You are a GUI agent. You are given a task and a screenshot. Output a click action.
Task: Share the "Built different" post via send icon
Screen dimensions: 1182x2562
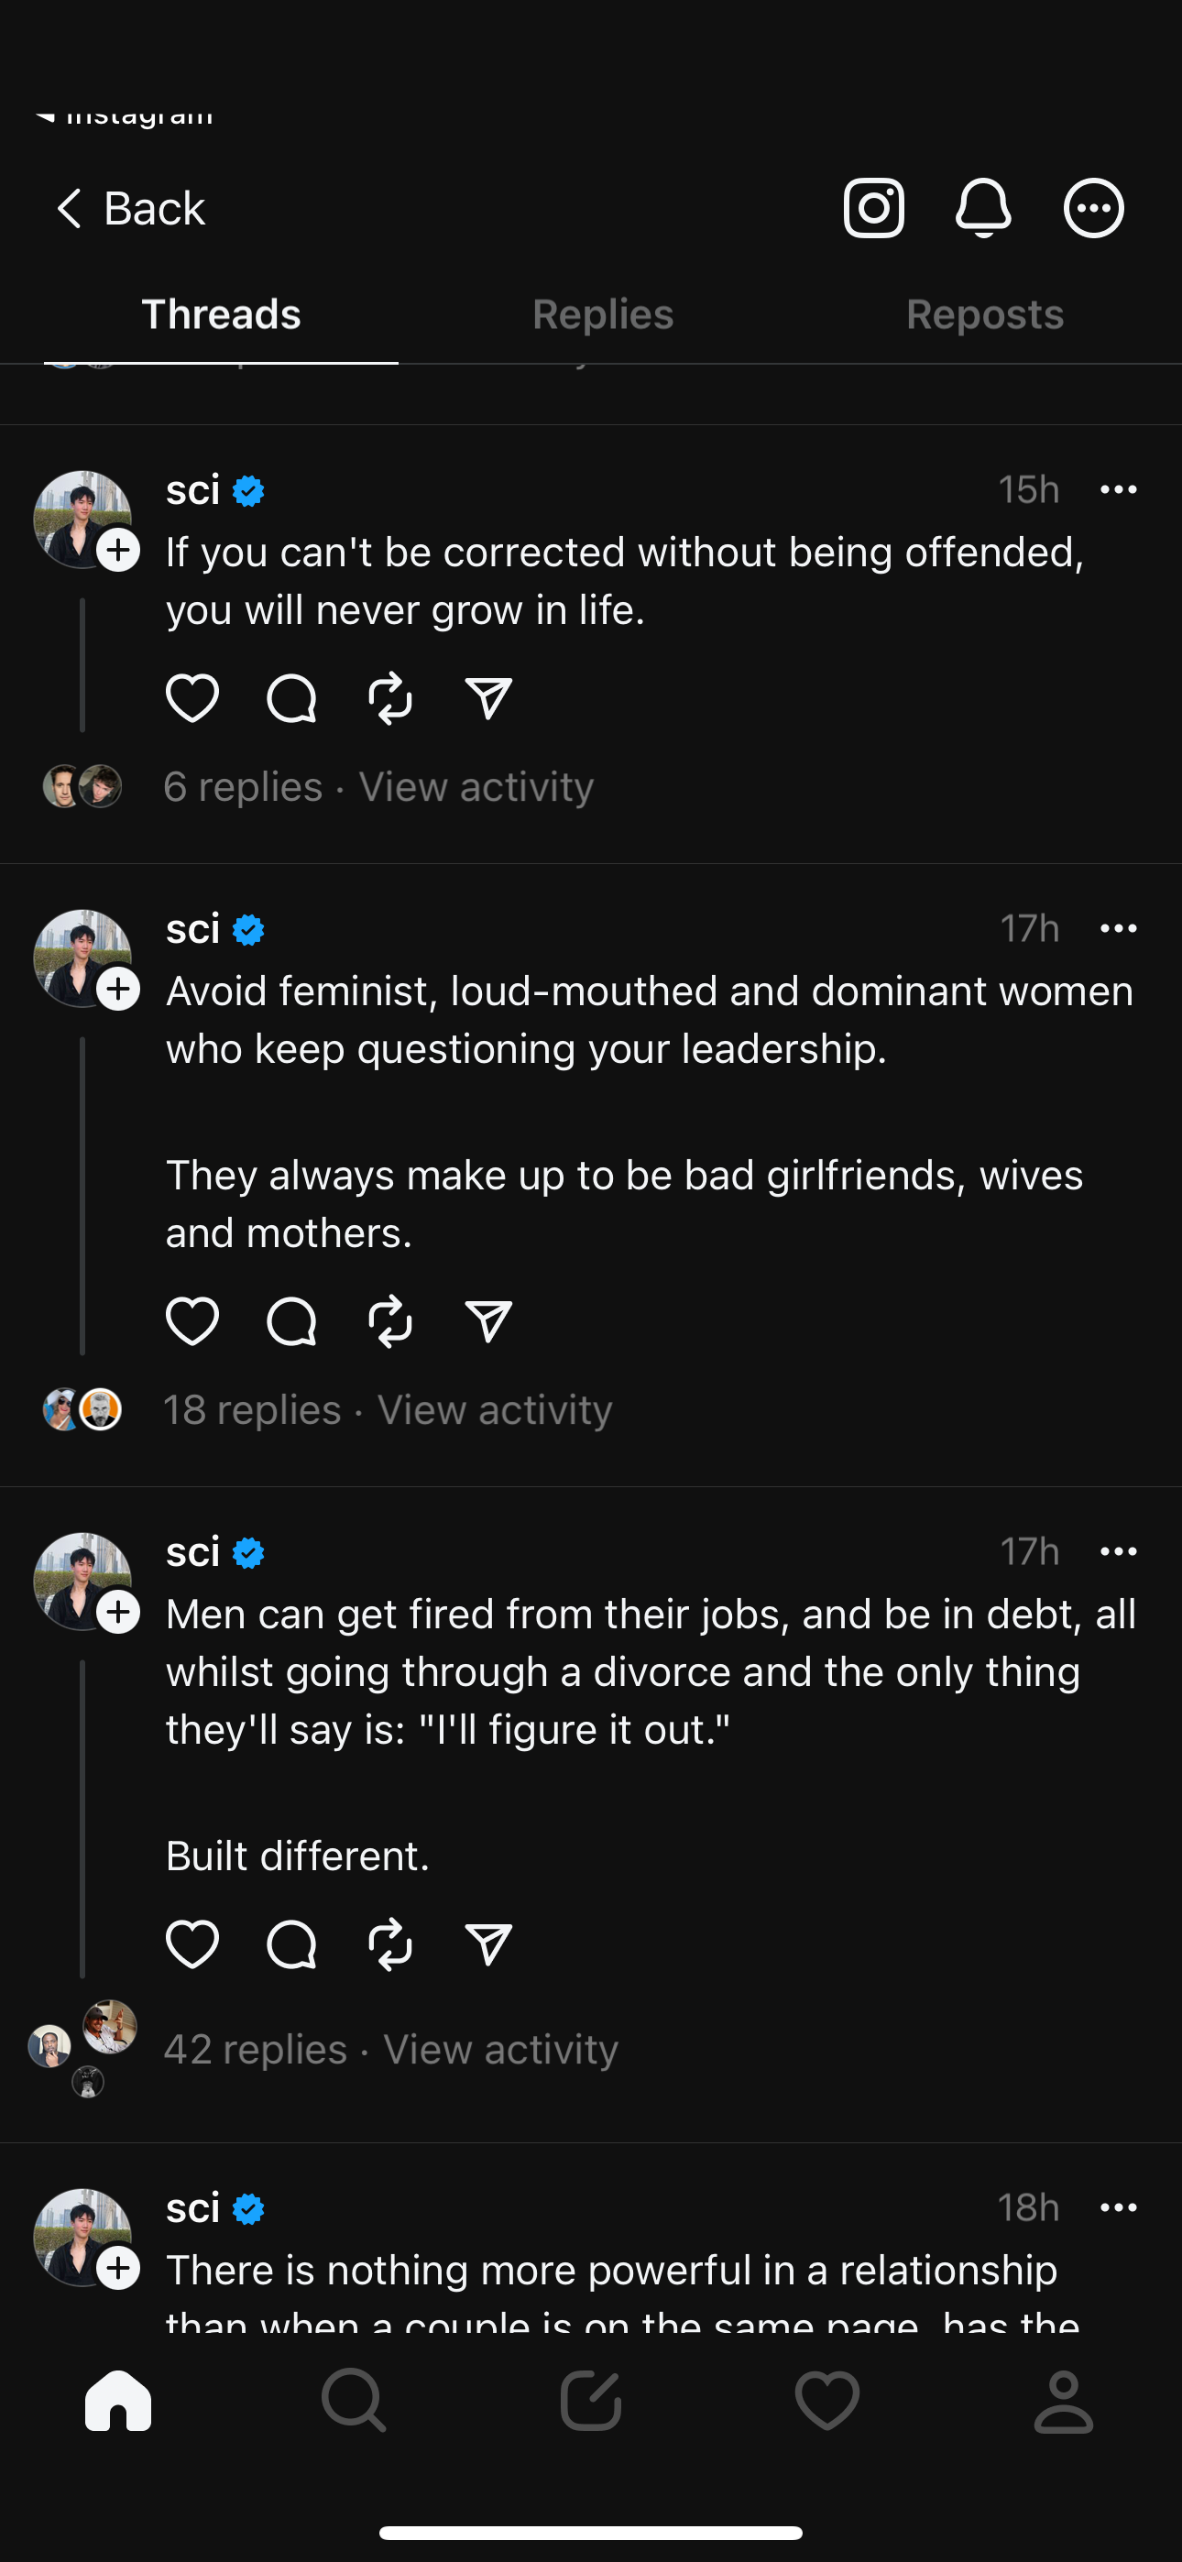(488, 1944)
